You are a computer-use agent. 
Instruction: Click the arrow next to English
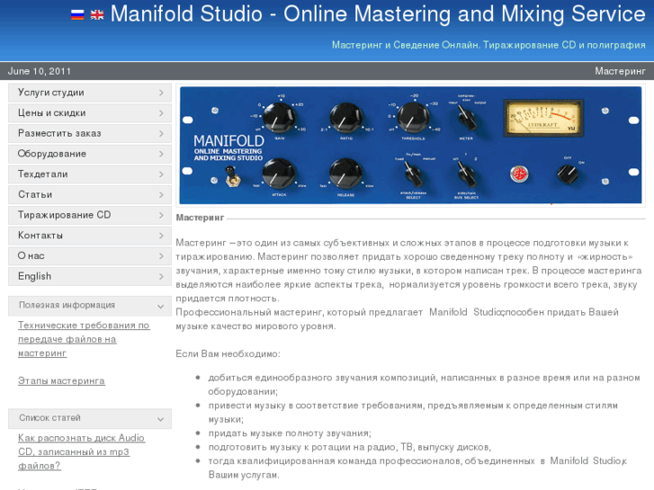[x=161, y=277]
